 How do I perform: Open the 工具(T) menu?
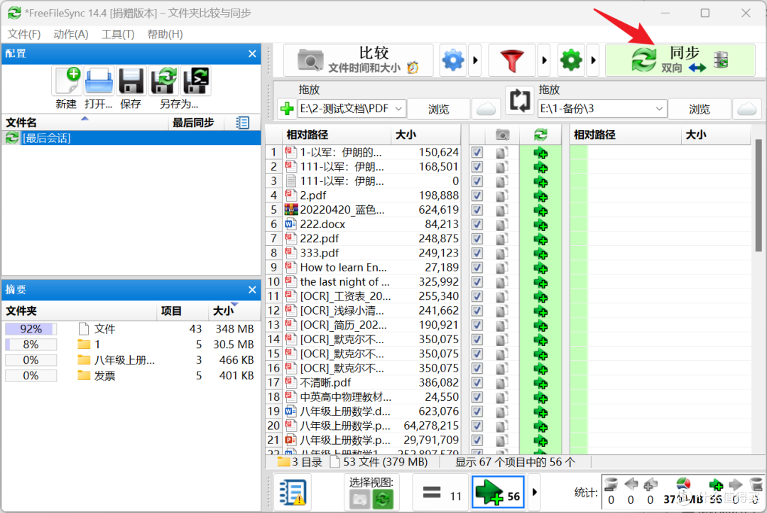coord(118,34)
